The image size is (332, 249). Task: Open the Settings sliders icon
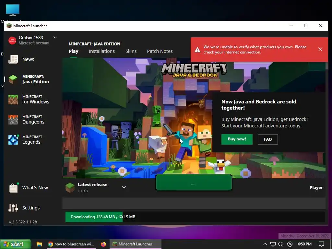coord(13,208)
